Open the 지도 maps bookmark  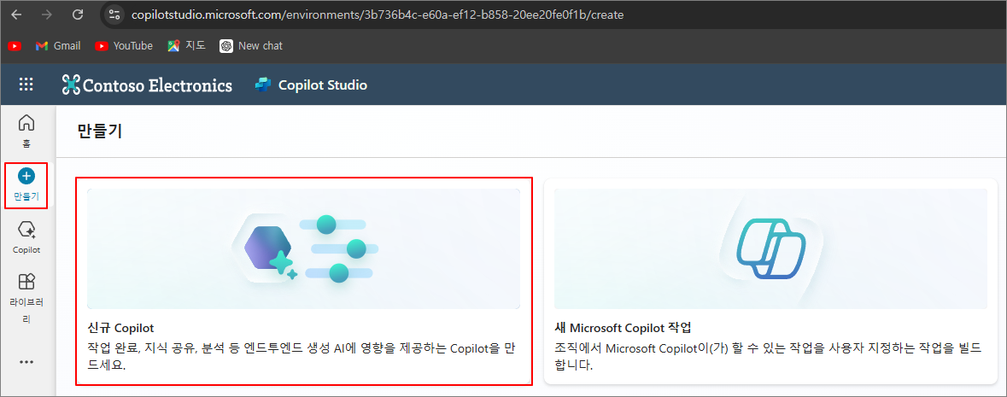pyautogui.click(x=186, y=45)
